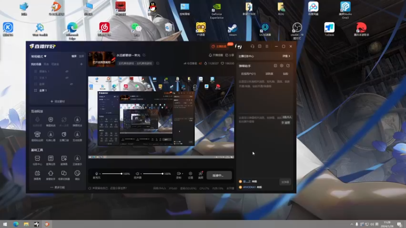
Task: Edit the stream title pencil icon
Action: coord(144,55)
